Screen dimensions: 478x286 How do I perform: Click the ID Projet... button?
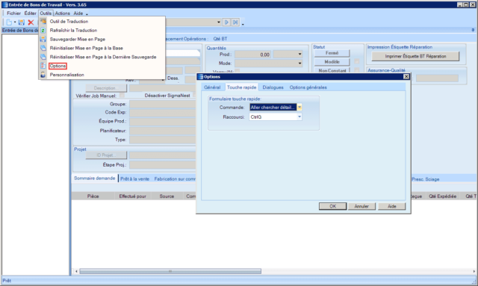tap(106, 155)
